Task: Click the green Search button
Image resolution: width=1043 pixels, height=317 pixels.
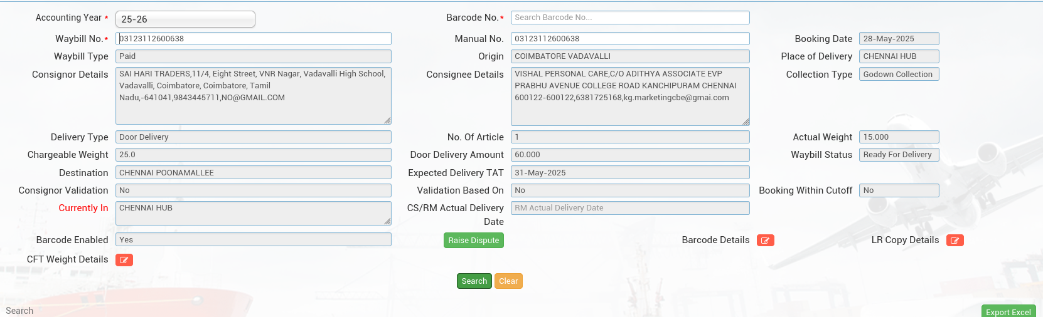Action: 474,281
